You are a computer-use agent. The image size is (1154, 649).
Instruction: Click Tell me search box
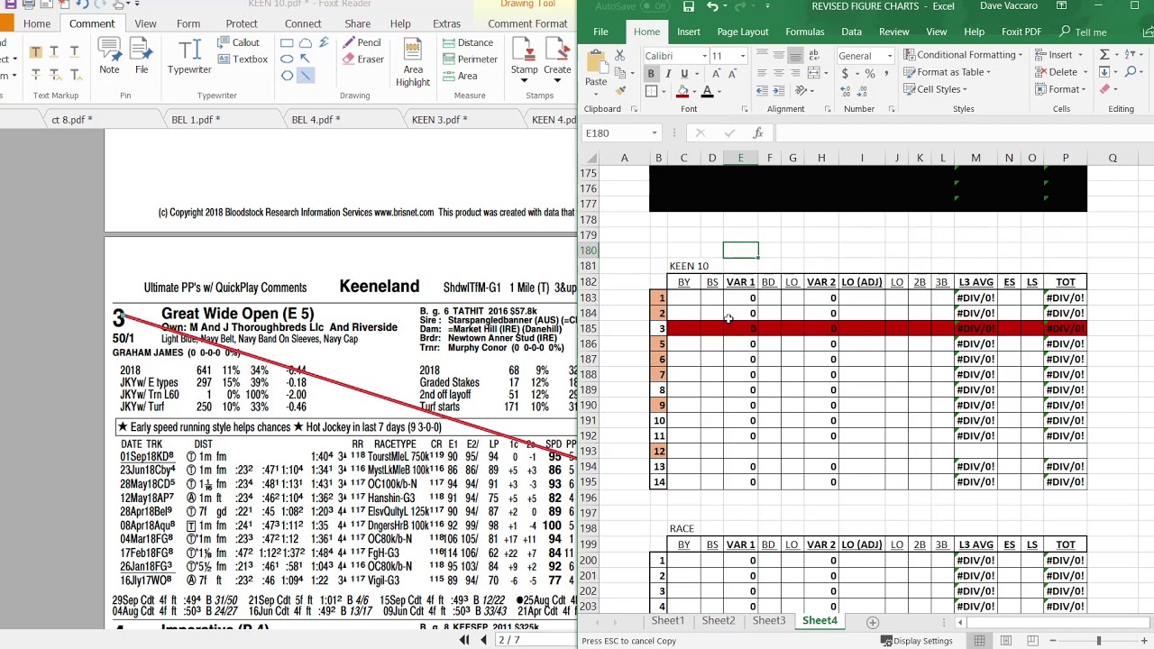pos(1084,32)
